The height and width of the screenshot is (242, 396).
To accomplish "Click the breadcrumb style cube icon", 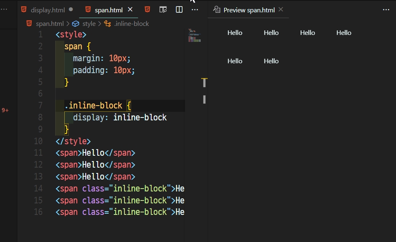I will [75, 24].
